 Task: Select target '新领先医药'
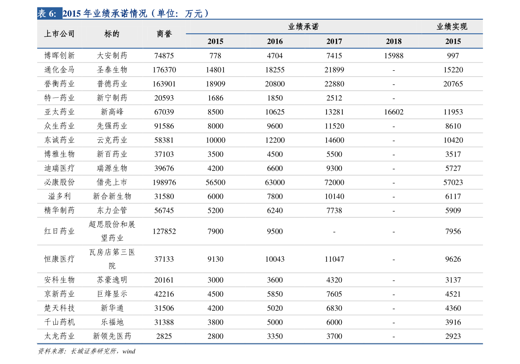[x=112, y=336]
